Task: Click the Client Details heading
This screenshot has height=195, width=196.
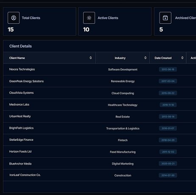Action: [x=20, y=46]
